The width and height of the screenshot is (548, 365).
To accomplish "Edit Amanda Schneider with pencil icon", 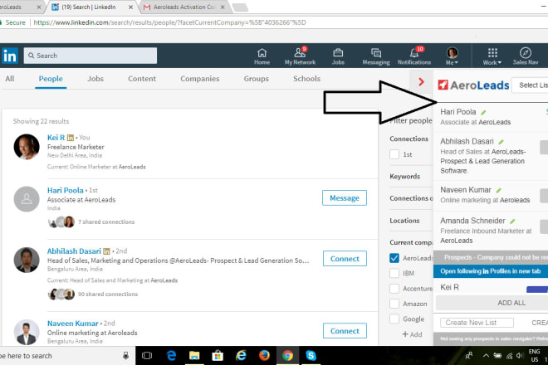I will point(512,221).
